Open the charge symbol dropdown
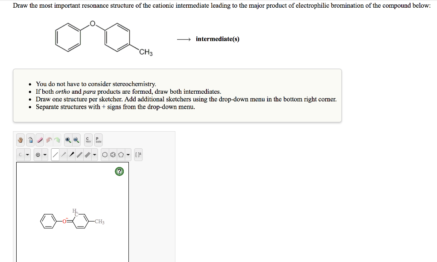This screenshot has width=437, height=262. pyautogui.click(x=38, y=154)
